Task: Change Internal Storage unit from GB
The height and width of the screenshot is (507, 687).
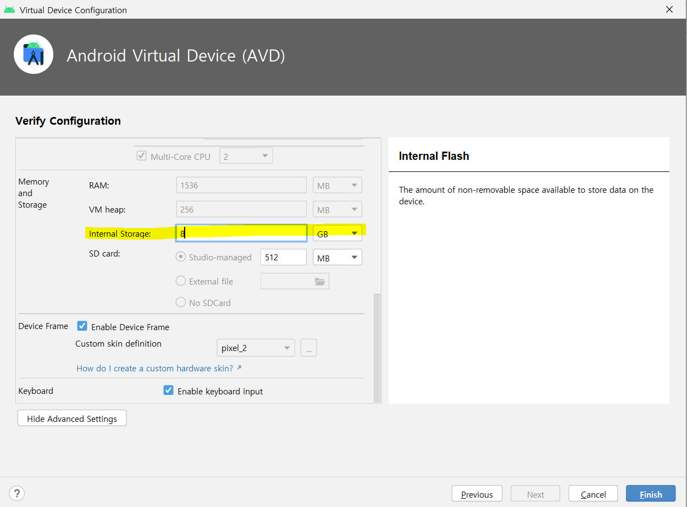Action: [337, 233]
